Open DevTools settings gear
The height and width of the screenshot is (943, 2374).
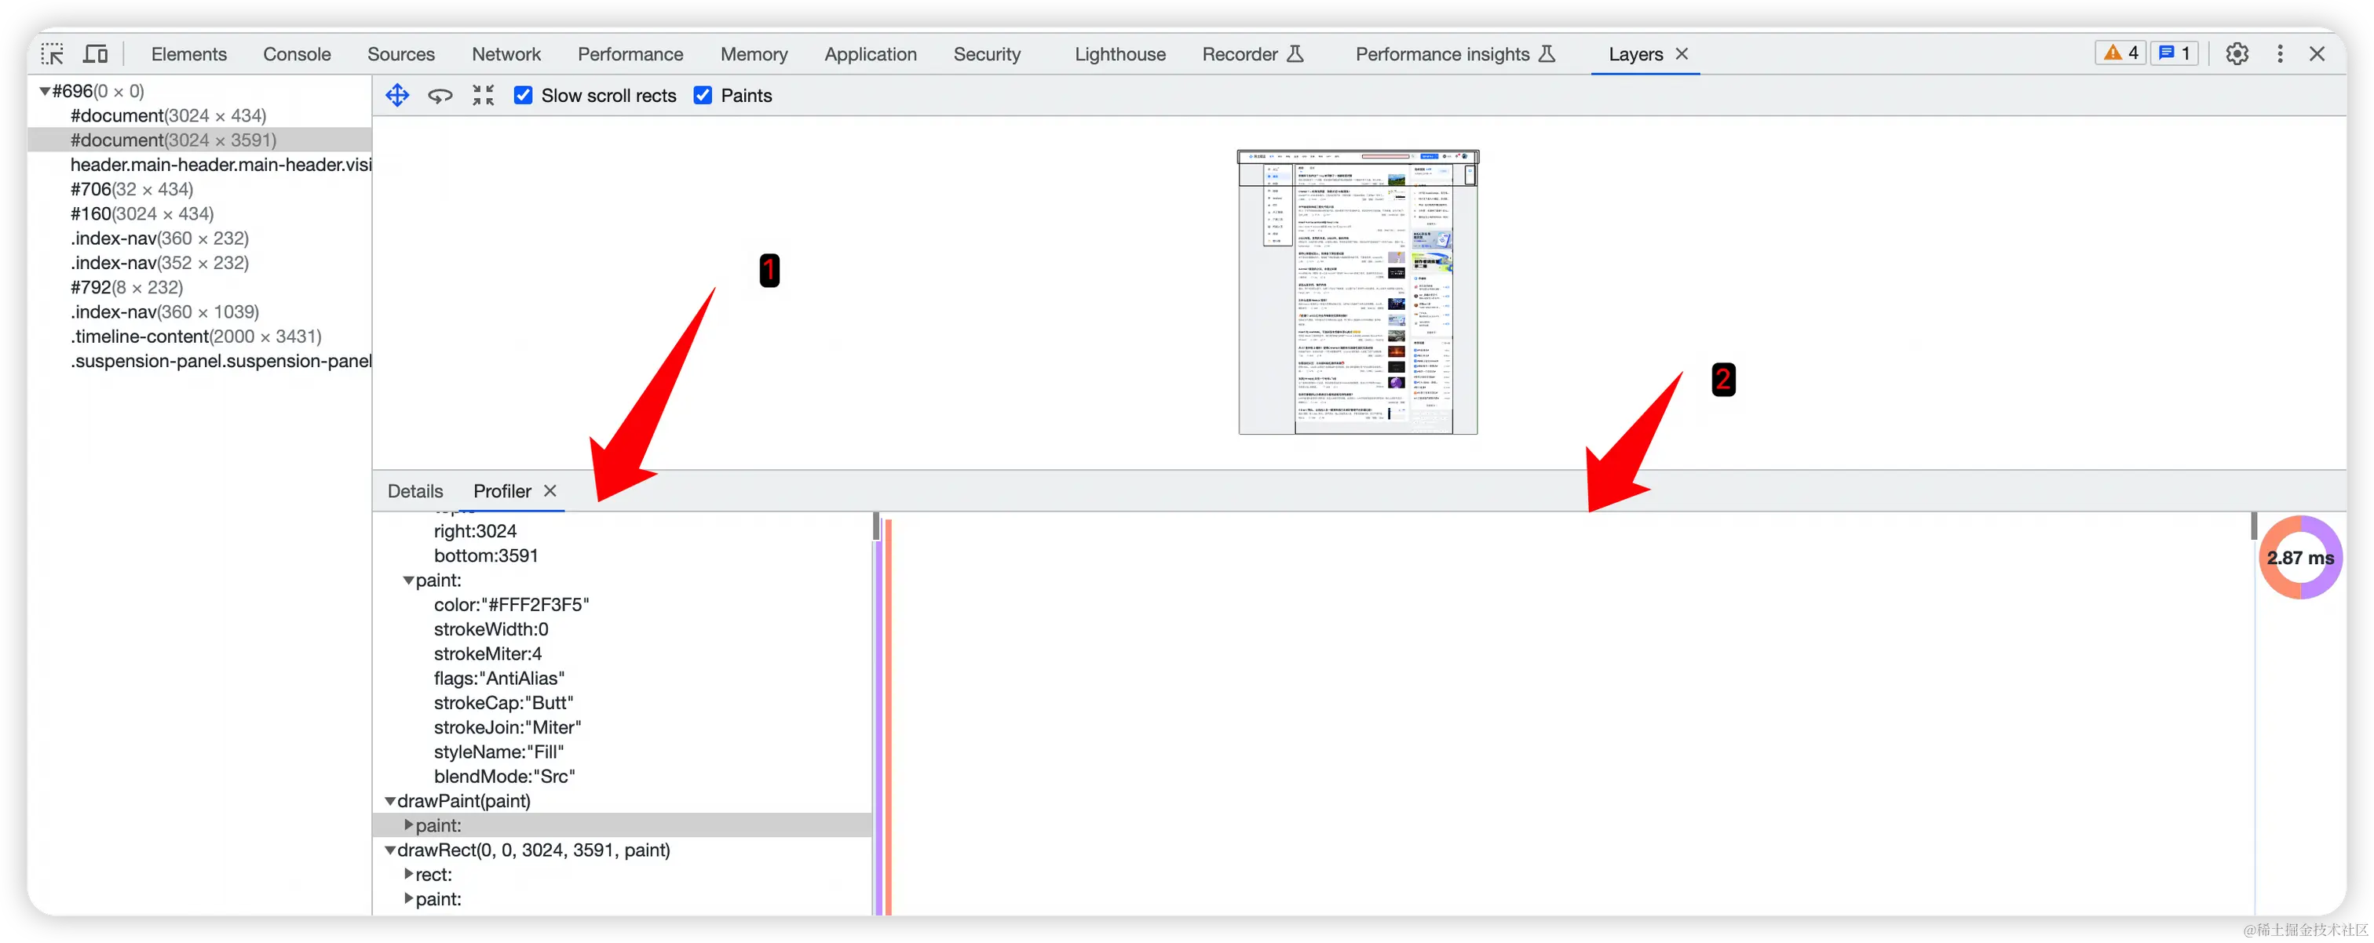click(2237, 54)
